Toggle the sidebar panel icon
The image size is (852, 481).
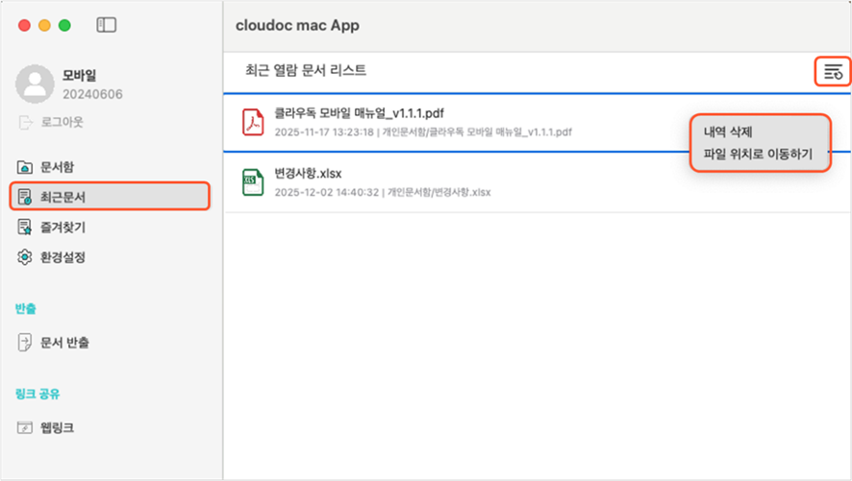coord(107,25)
